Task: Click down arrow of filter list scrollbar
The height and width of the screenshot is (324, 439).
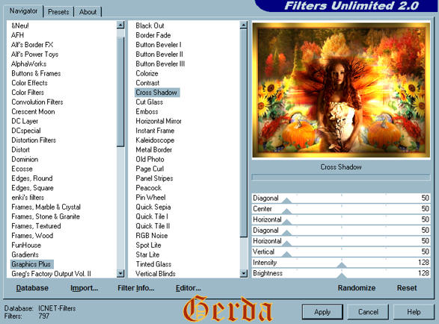Action: [244, 273]
